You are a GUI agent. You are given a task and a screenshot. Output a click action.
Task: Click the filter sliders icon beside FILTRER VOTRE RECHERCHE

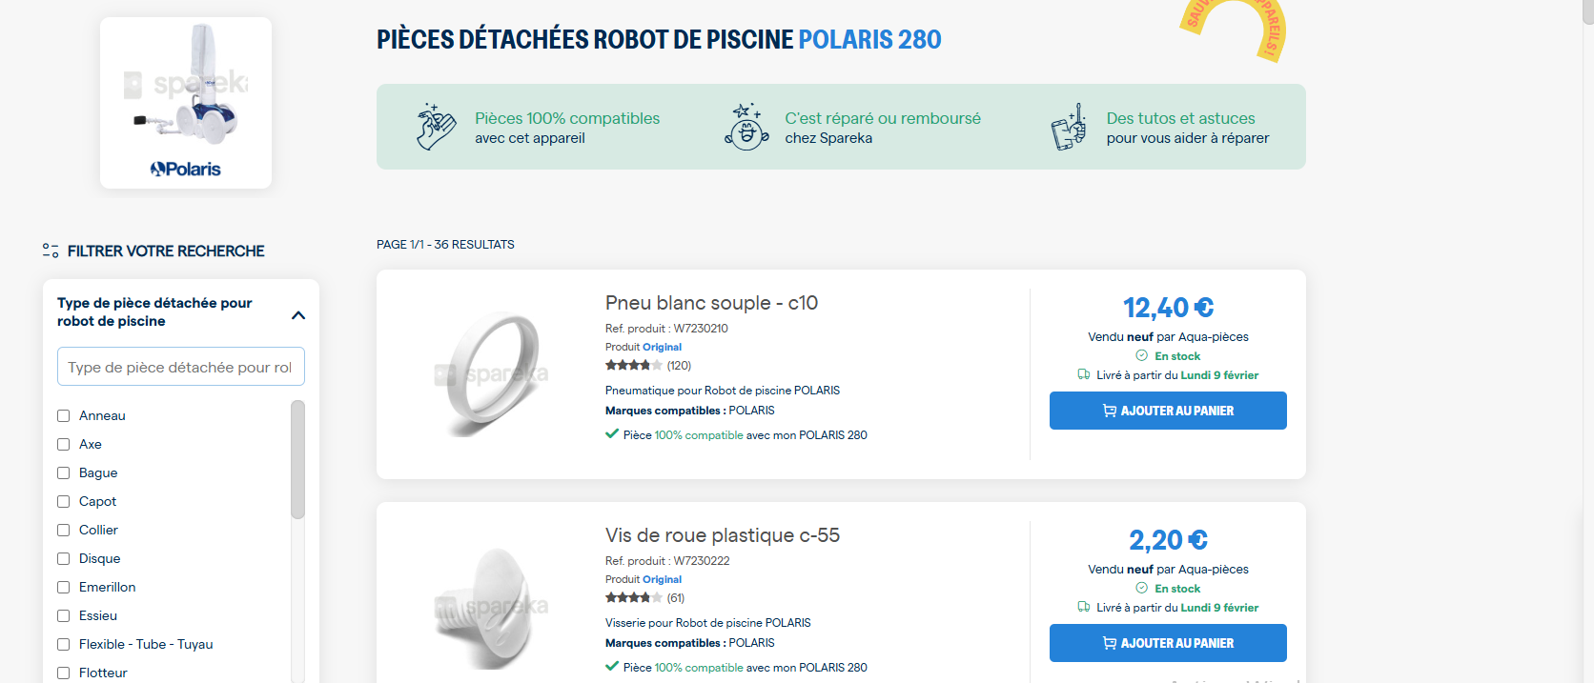click(x=51, y=251)
